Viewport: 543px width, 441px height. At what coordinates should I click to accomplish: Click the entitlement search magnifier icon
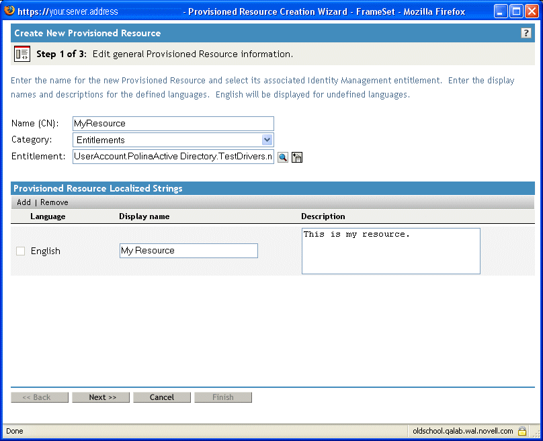tap(283, 157)
